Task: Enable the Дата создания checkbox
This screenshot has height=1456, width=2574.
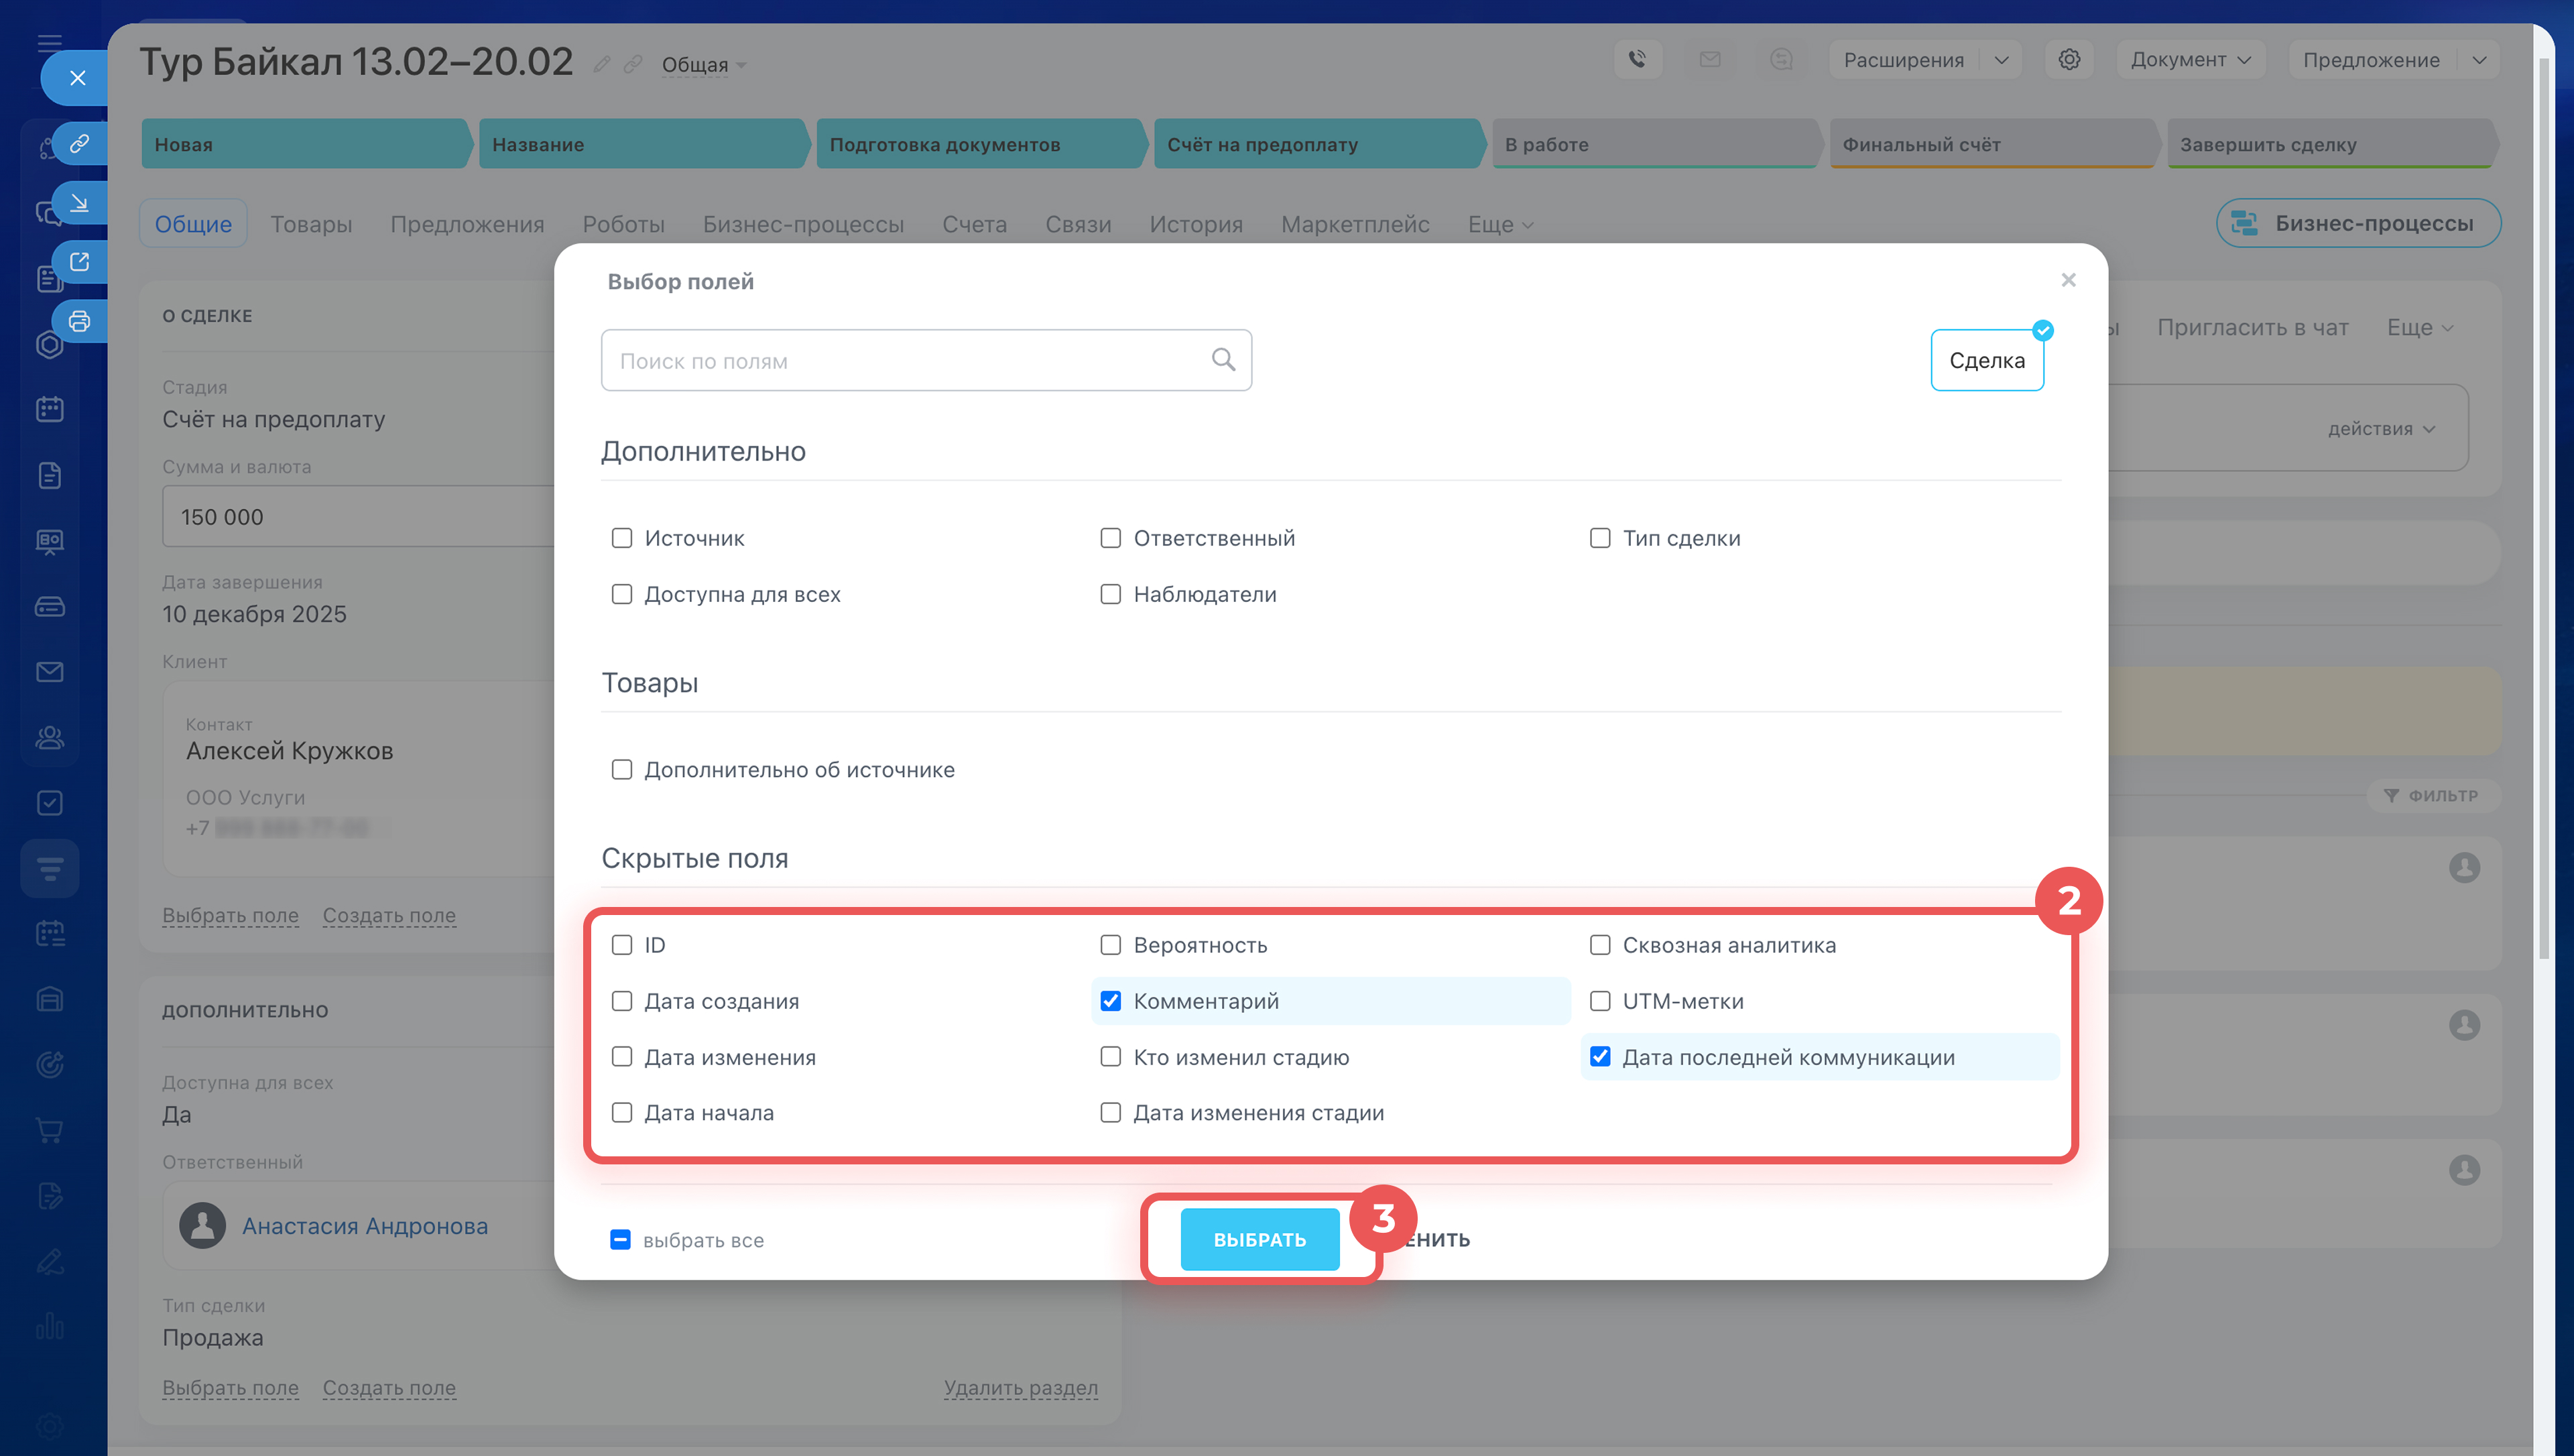Action: (622, 1001)
